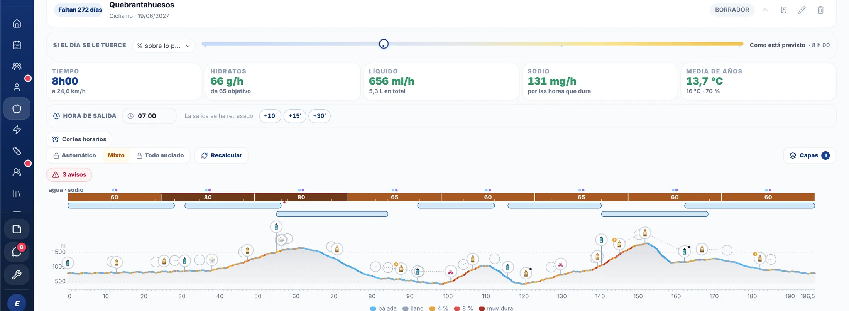Image resolution: width=849 pixels, height=311 pixels.
Task: Click the first 65 carbs segment
Action: (394, 197)
